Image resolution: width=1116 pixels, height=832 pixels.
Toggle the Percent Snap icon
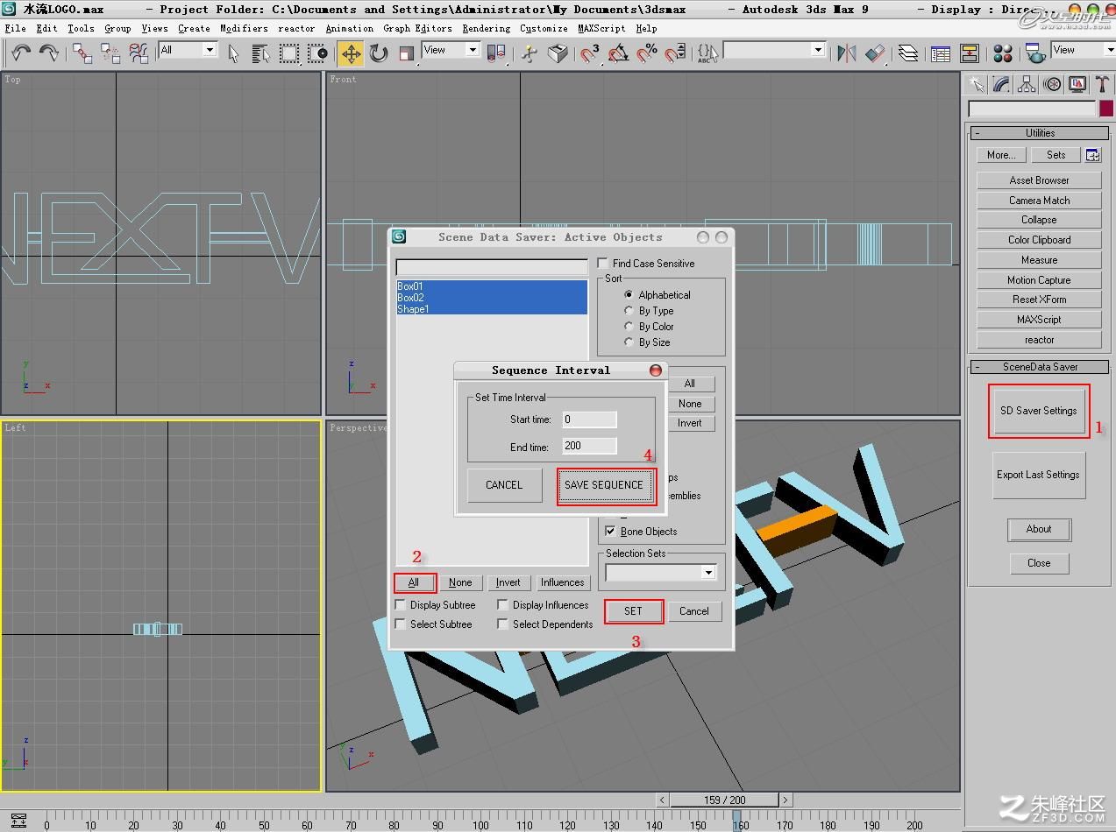click(647, 53)
